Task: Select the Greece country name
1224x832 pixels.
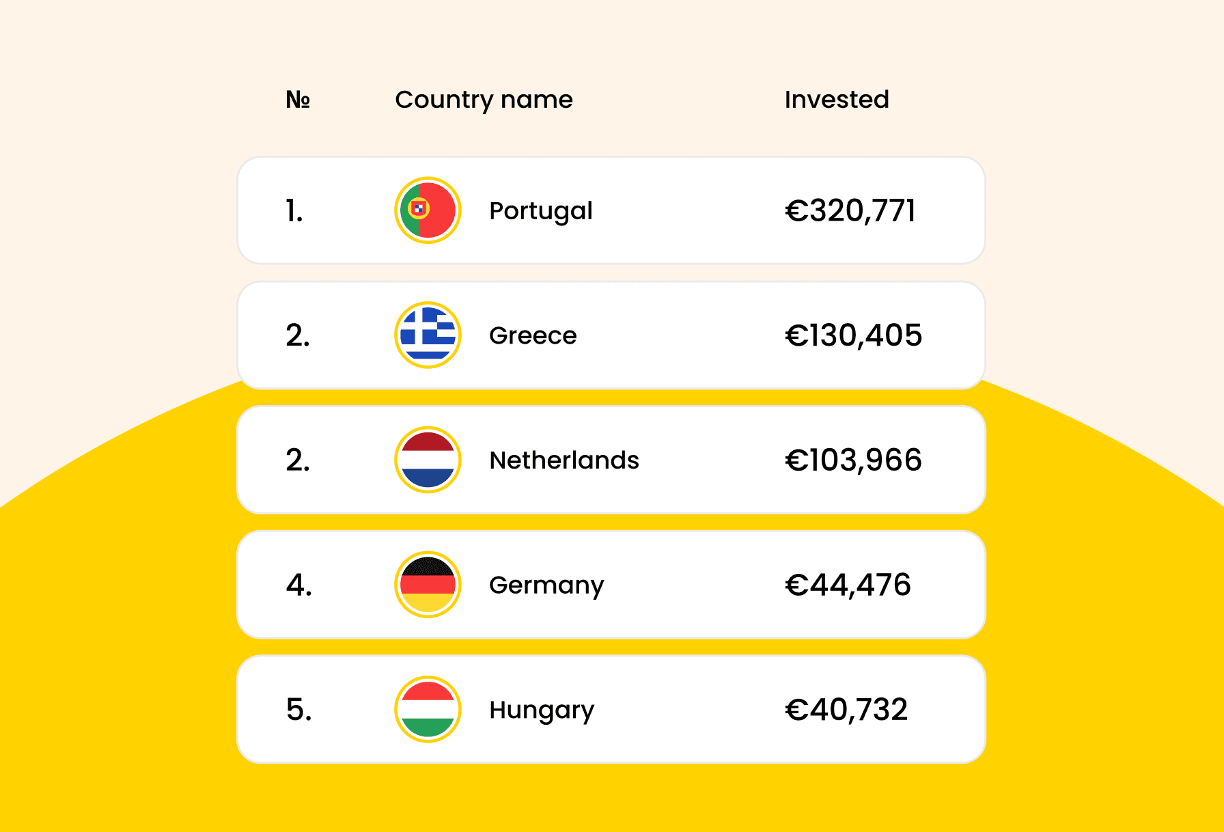Action: point(533,335)
